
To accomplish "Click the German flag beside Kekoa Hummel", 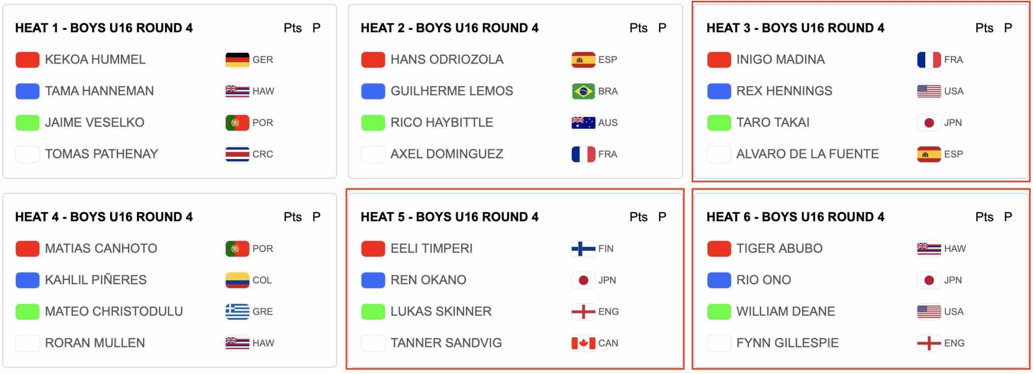I will coord(237,60).
